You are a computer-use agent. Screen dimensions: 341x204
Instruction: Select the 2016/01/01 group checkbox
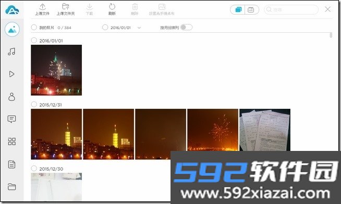[34, 41]
